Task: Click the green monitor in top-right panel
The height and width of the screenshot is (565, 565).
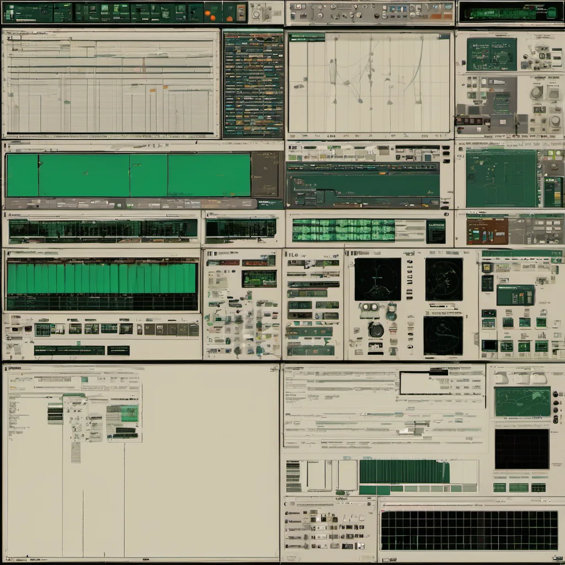Action: click(492, 54)
